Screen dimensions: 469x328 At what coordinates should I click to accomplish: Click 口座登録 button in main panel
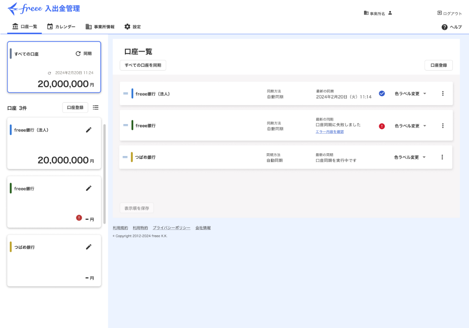[x=438, y=65]
